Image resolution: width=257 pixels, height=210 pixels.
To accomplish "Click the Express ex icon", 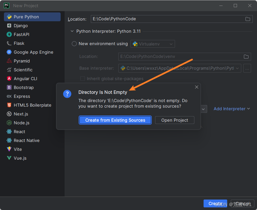I will pyautogui.click(x=9, y=96).
